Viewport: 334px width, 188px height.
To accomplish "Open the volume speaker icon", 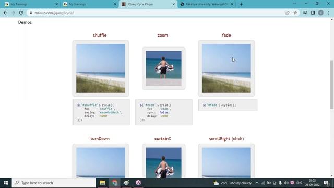I will pos(286,183).
